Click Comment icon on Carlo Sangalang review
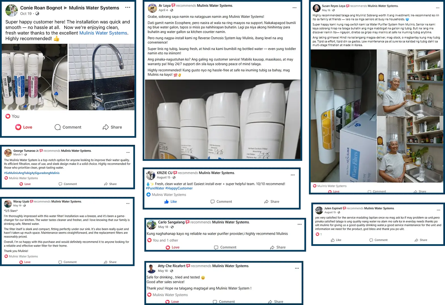Screen dimensions: 445x305 click(x=216, y=247)
